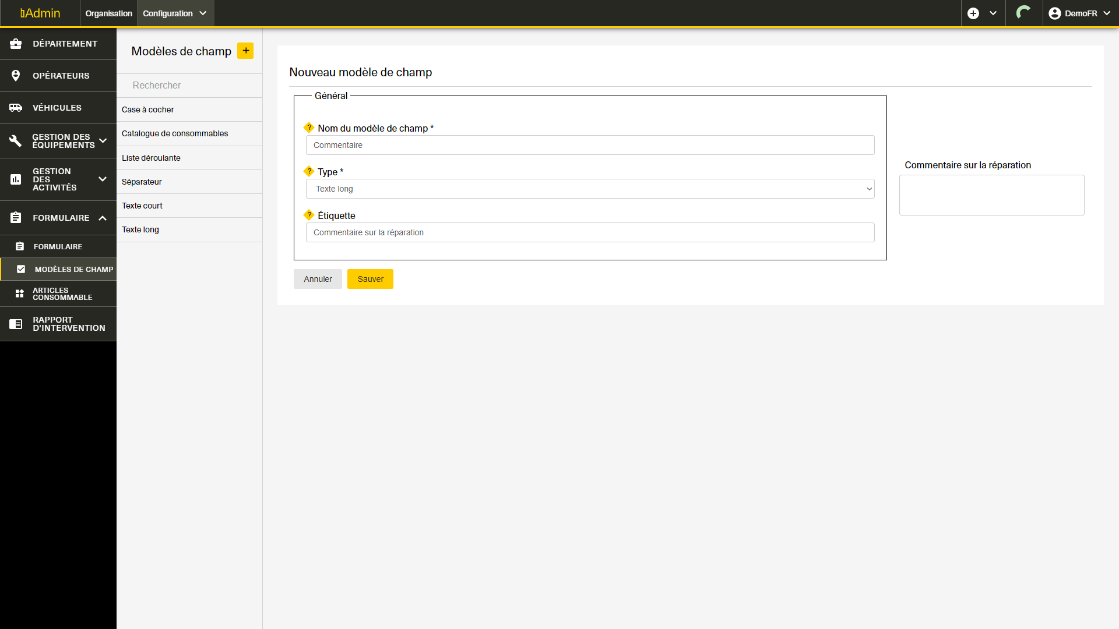Click Rapport d'intervention sidebar icon

point(16,324)
